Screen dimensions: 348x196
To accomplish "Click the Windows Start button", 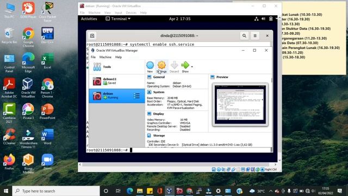I will [x=6, y=191].
